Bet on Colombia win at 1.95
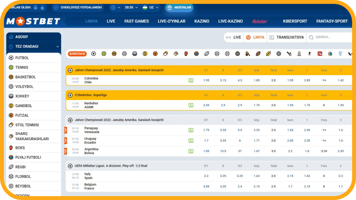This screenshot has width=356, height=200. [206, 80]
